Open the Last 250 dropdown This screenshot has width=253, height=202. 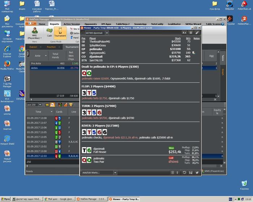tap(40, 105)
